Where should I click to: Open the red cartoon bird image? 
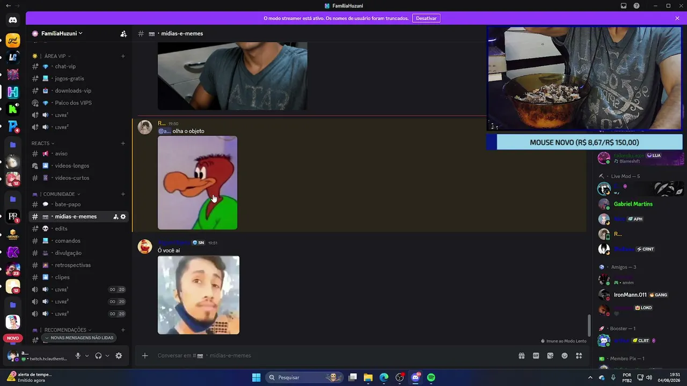click(198, 183)
